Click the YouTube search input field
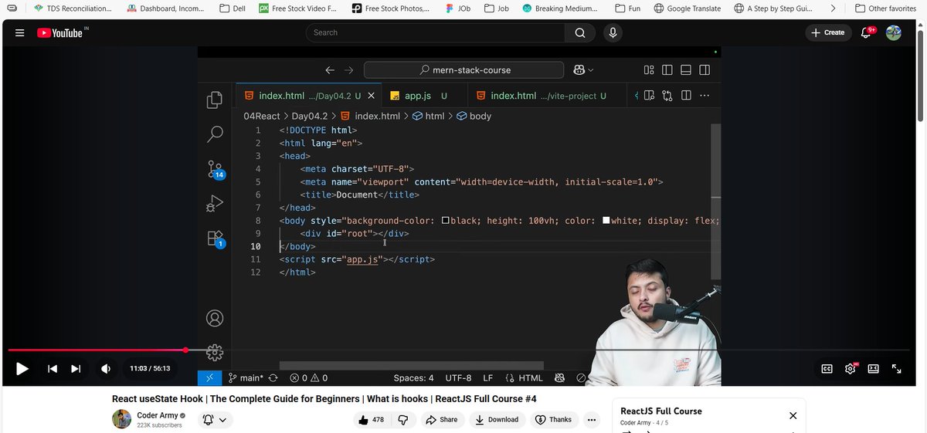927x433 pixels. pyautogui.click(x=435, y=32)
